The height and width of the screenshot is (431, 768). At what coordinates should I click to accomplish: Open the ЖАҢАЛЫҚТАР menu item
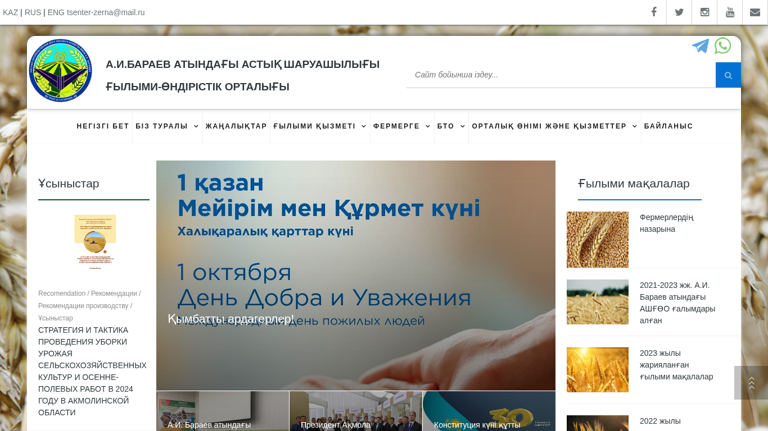point(236,126)
